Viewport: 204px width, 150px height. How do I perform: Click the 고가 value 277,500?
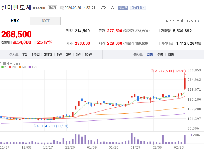(115, 31)
